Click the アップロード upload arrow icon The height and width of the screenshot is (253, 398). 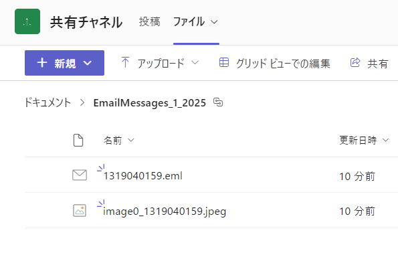click(125, 62)
